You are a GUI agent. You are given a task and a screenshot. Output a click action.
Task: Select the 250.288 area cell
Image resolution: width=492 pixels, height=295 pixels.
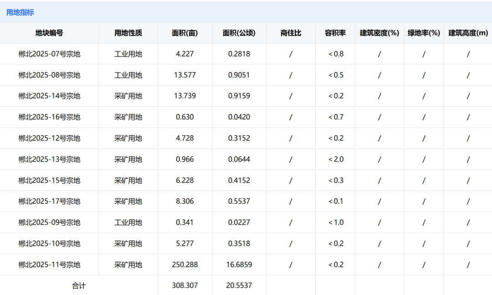click(184, 264)
